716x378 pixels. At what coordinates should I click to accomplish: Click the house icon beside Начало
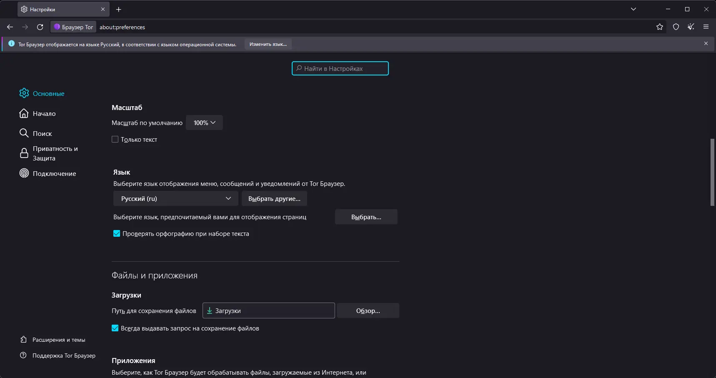point(24,113)
